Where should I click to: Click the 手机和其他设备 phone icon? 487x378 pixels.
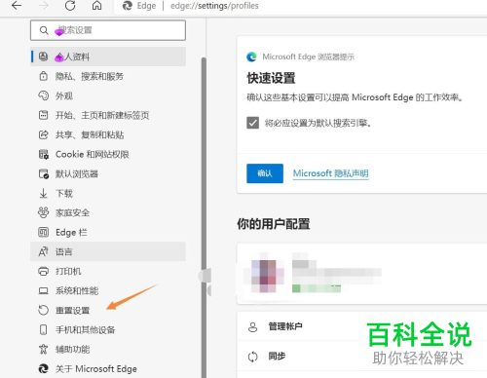coord(43,329)
